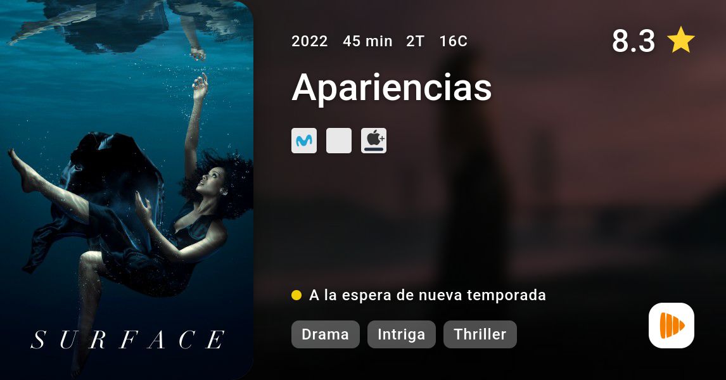Select the Thriller genre tag
The image size is (726, 380).
480,334
